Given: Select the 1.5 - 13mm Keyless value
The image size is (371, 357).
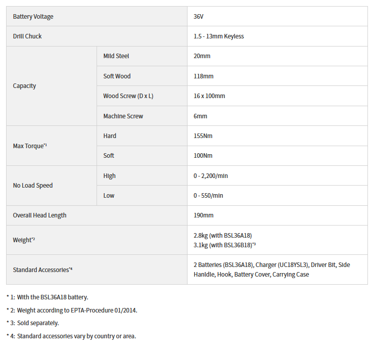Looking at the screenshot, I should 219,36.
